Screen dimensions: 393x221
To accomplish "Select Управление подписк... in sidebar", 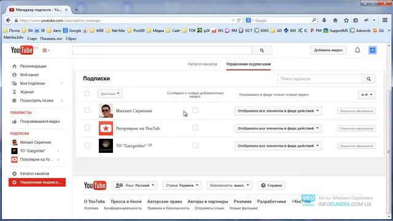I will (x=37, y=182).
